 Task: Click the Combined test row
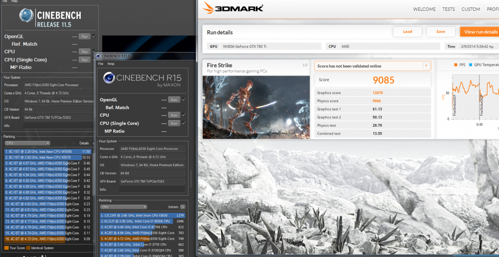pos(373,133)
